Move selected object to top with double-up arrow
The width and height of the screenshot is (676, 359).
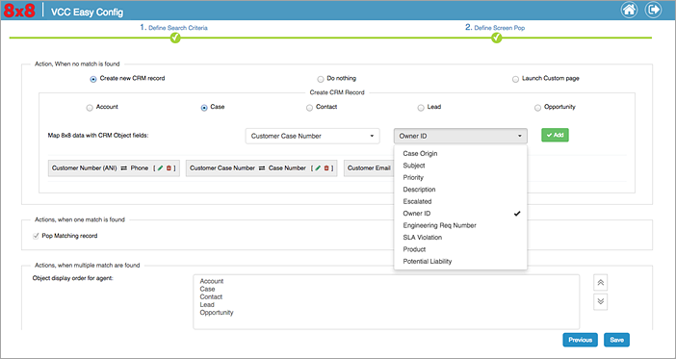point(601,283)
